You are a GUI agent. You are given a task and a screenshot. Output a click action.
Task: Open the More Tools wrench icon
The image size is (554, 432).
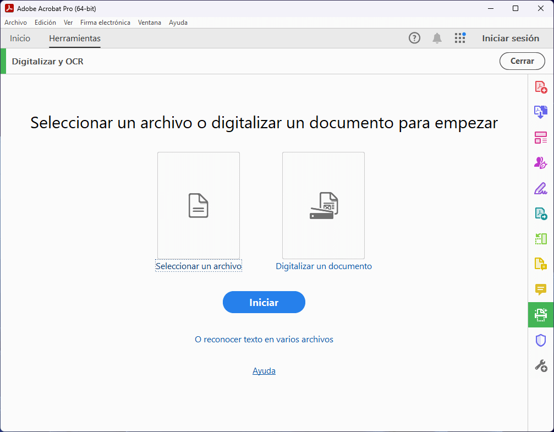click(541, 365)
